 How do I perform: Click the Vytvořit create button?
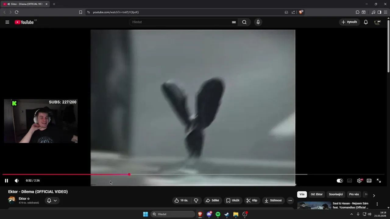tap(349, 22)
